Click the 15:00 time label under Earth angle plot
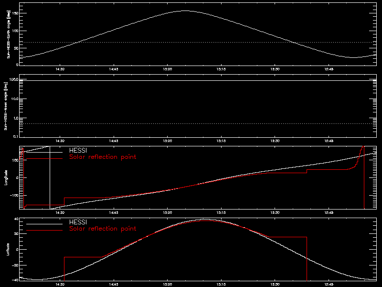This screenshot has width=382, height=287. 168,69
